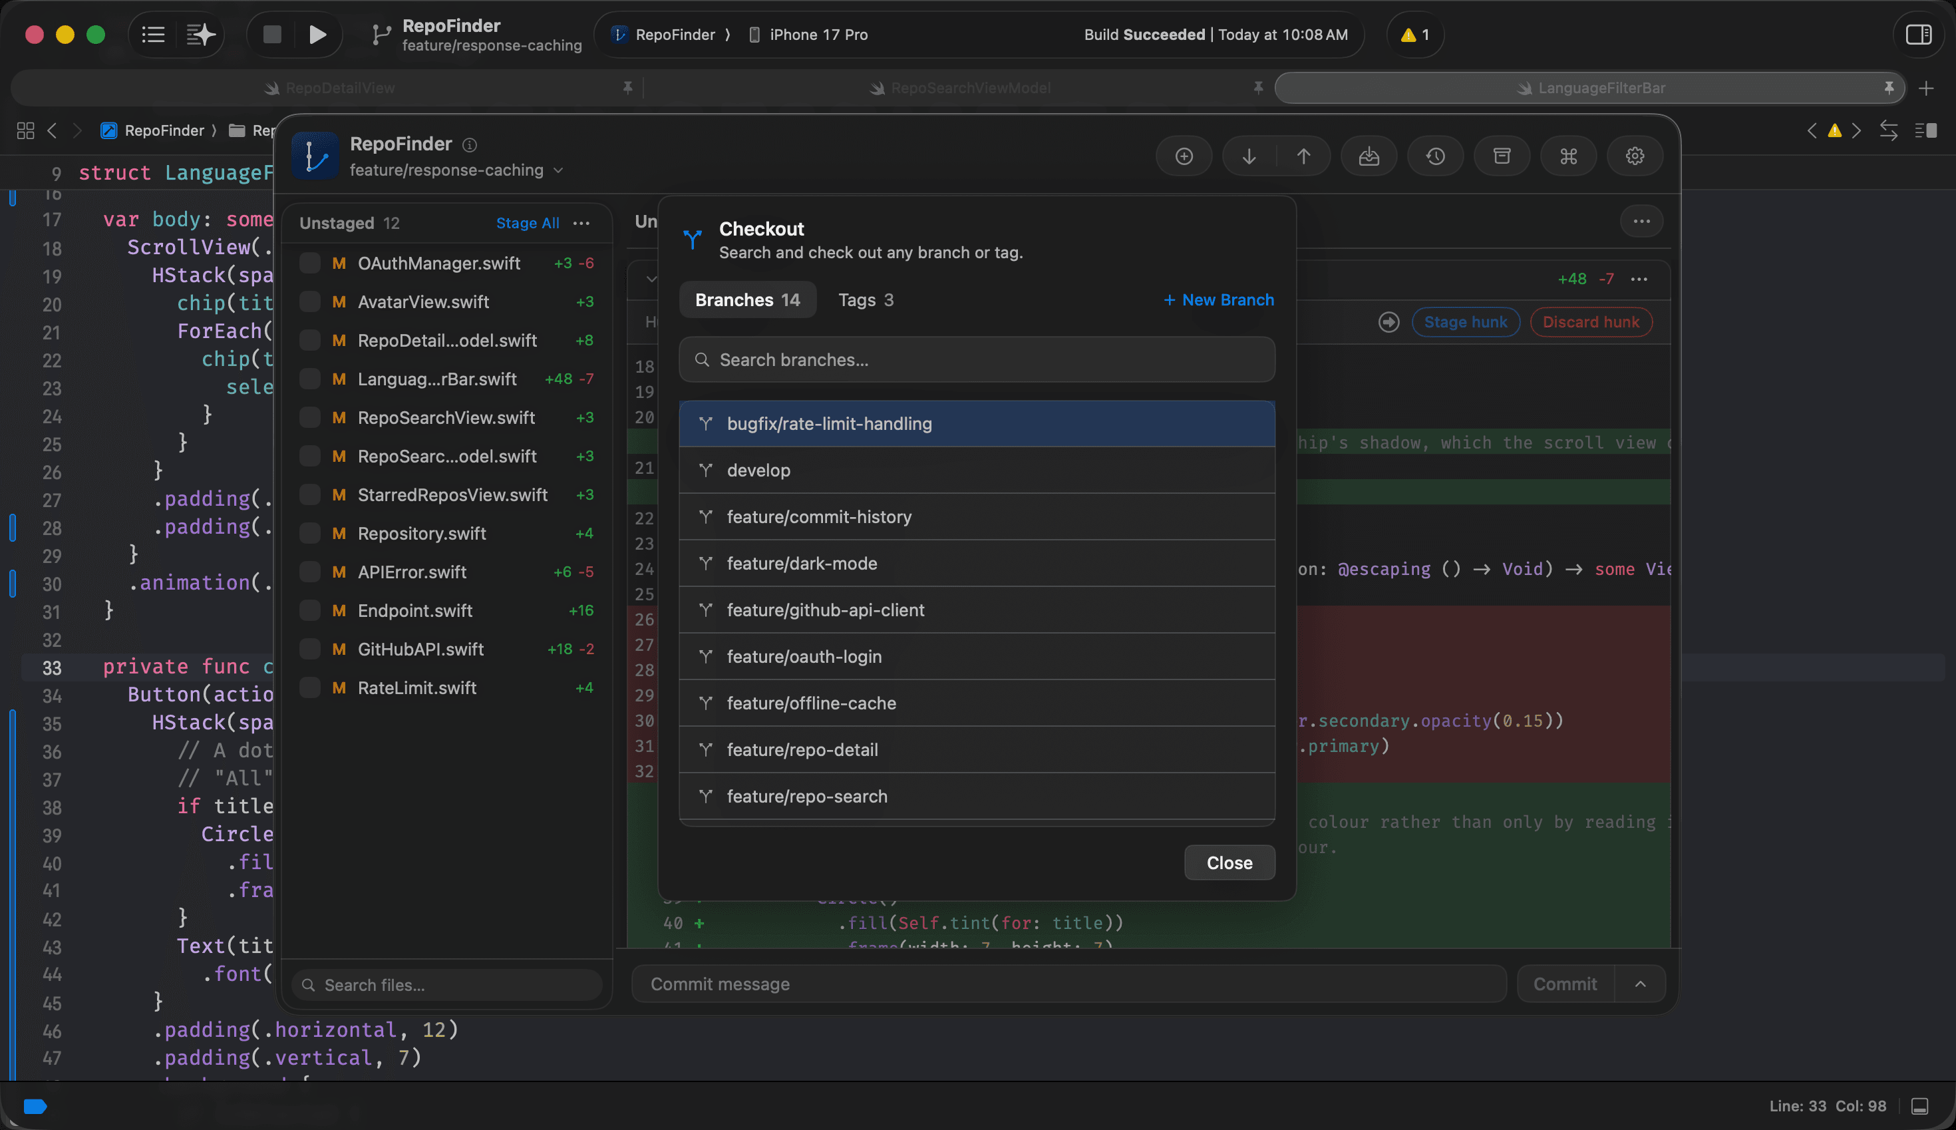The height and width of the screenshot is (1130, 1956).
Task: Click the command key shortcuts icon
Action: [x=1569, y=156]
